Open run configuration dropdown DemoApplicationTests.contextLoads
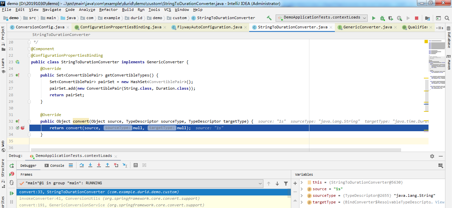 click(322, 18)
